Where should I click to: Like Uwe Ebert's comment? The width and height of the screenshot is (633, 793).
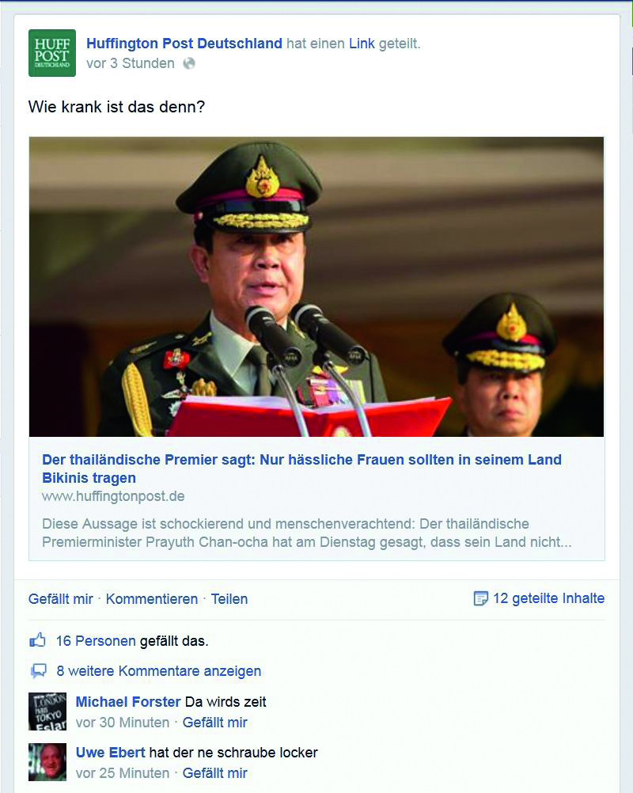pos(215,772)
